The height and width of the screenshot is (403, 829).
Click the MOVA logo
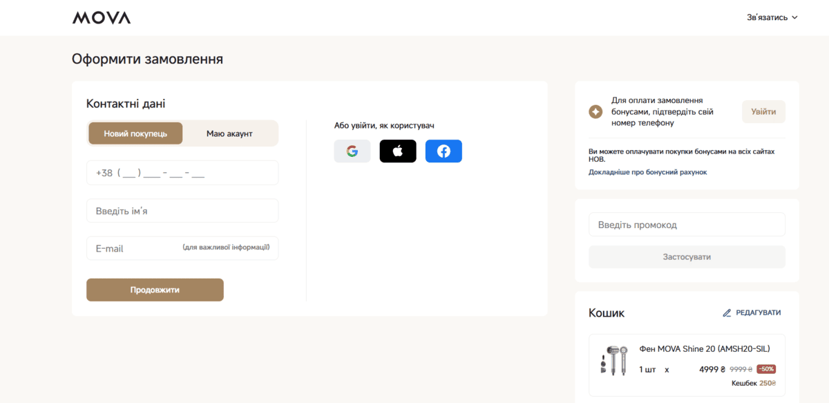click(x=102, y=18)
